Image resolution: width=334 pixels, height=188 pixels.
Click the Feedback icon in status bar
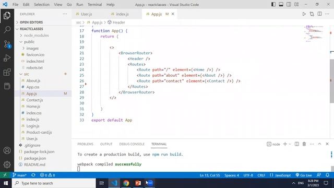tap(319, 175)
